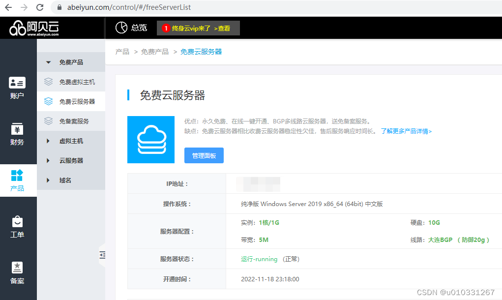Go back with the browser back arrow
Viewport: 502px width, 300px height.
[8, 7]
